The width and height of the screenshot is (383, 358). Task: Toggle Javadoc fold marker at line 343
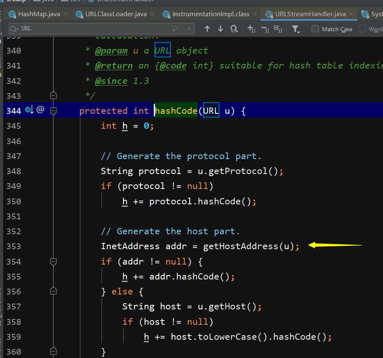pyautogui.click(x=53, y=95)
